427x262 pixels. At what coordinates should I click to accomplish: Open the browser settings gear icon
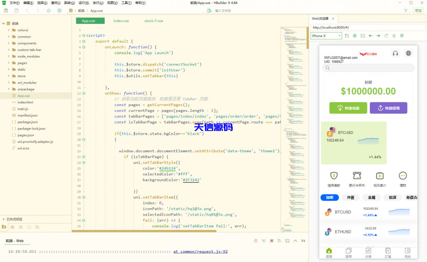tap(355, 36)
